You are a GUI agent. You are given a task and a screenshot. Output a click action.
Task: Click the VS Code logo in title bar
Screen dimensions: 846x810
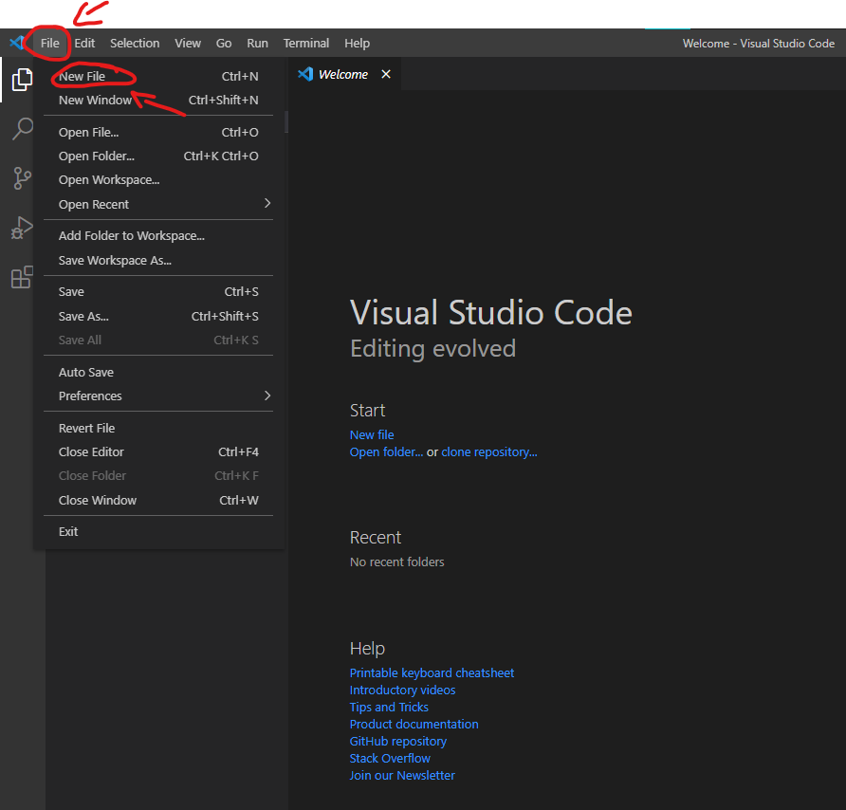tap(17, 43)
